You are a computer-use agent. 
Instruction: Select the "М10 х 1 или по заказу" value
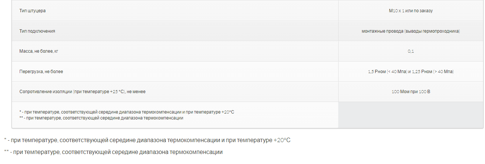410,11
